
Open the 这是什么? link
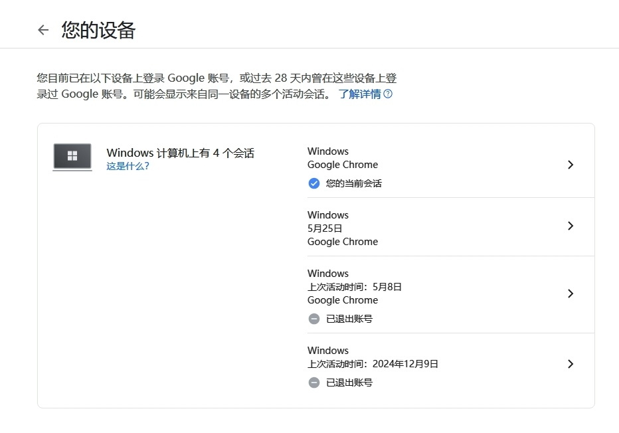point(128,166)
